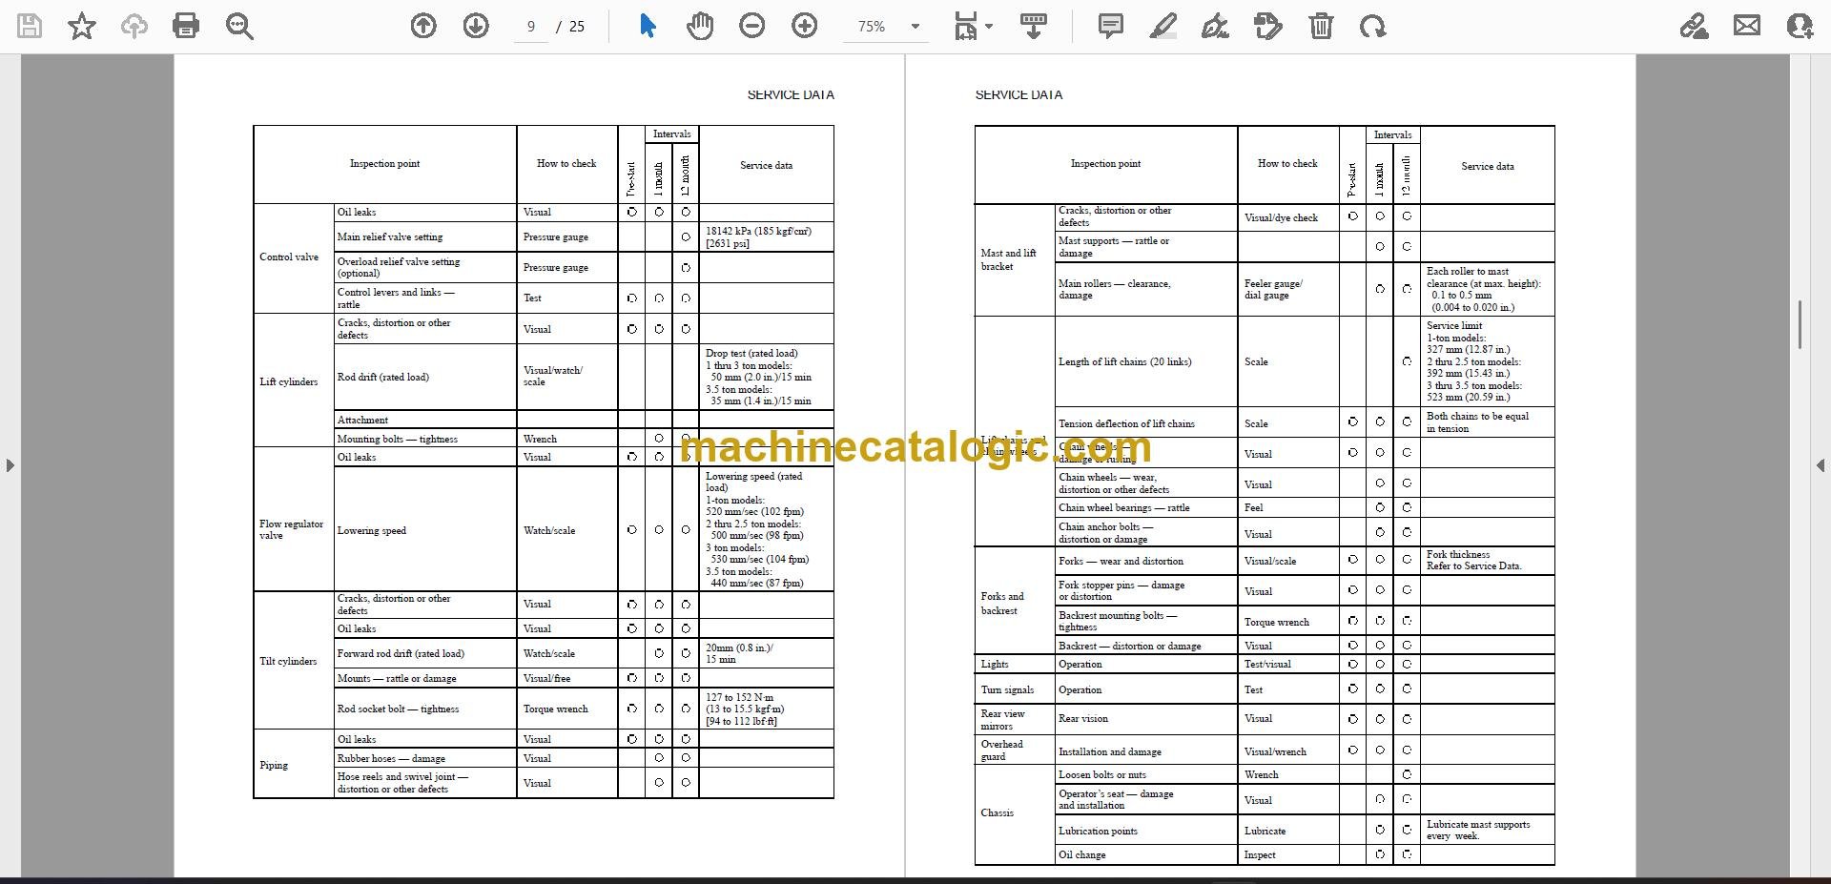1831x884 pixels.
Task: Click the vertical scrollbar thumb
Action: tap(1800, 324)
